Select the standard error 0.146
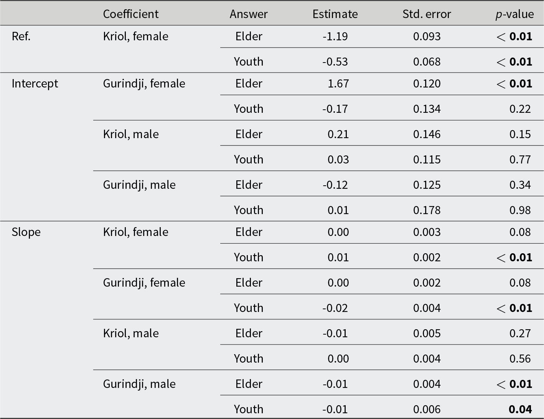The width and height of the screenshot is (544, 419). [427, 134]
